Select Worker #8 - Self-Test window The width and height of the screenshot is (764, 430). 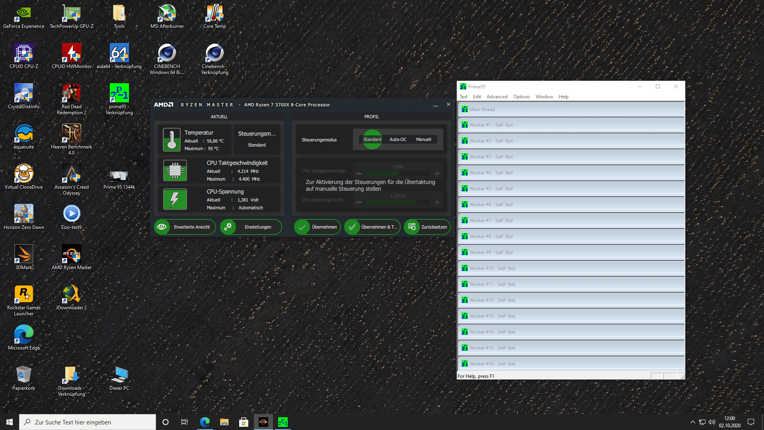coord(571,236)
